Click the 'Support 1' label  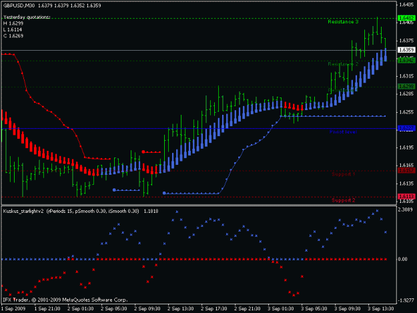click(344, 174)
